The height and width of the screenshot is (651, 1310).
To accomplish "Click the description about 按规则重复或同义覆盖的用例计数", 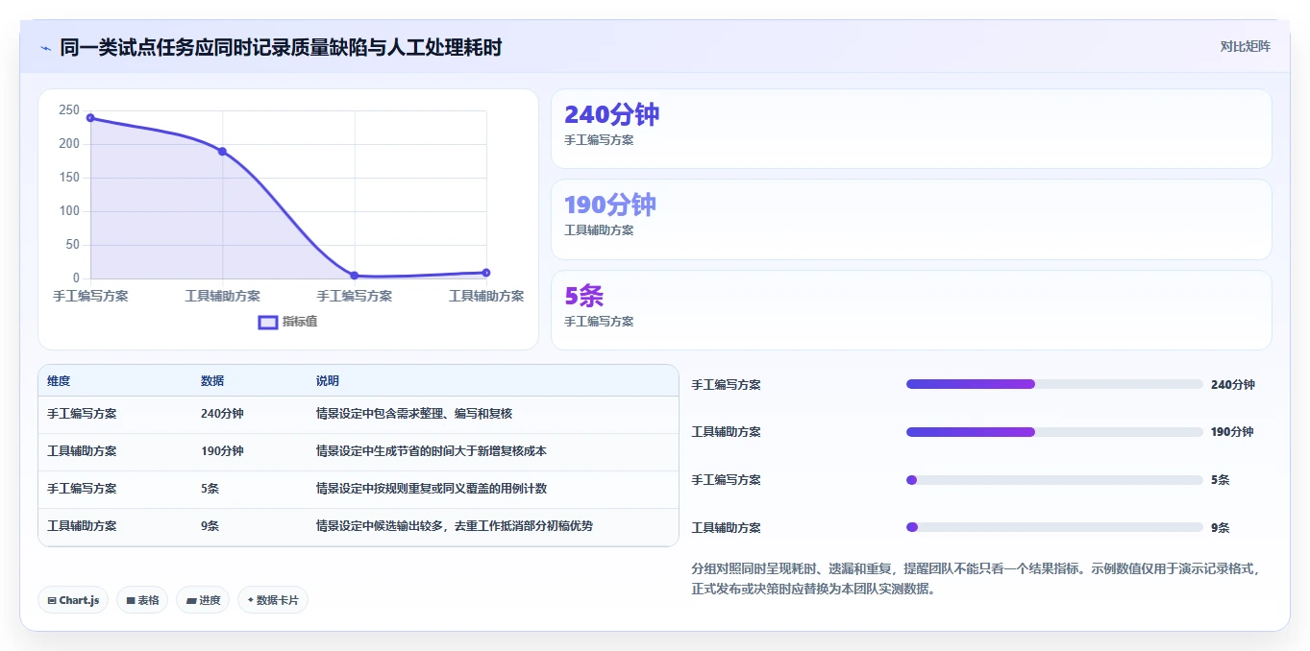I will [x=432, y=489].
